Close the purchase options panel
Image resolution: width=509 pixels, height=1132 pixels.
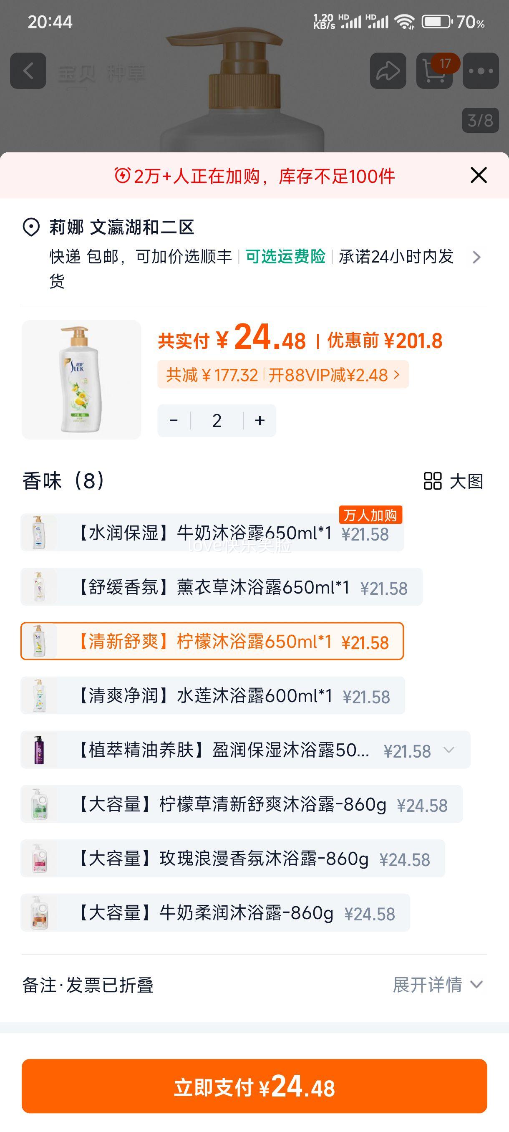click(x=478, y=175)
